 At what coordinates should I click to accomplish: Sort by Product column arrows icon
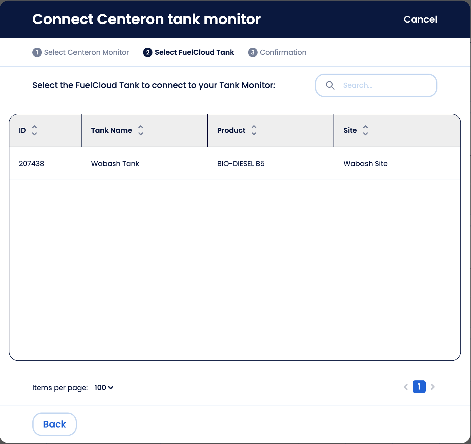point(254,130)
